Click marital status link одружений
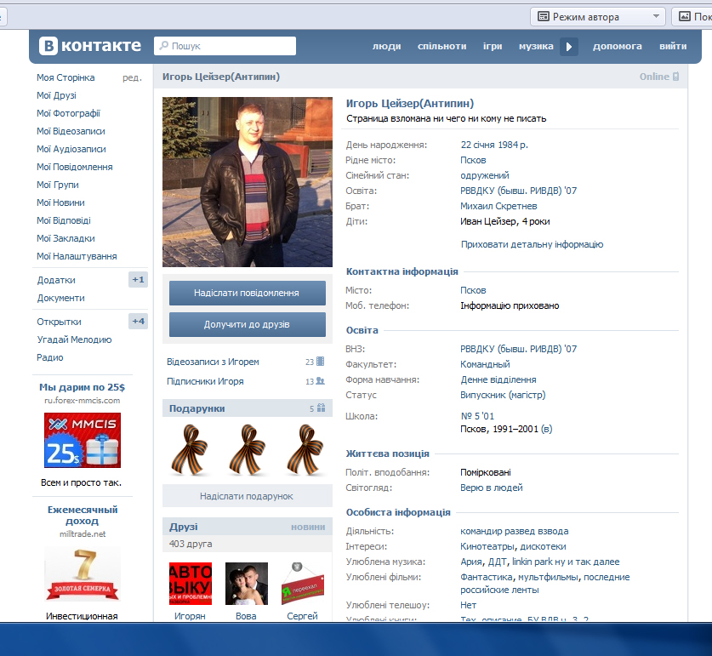 [485, 175]
